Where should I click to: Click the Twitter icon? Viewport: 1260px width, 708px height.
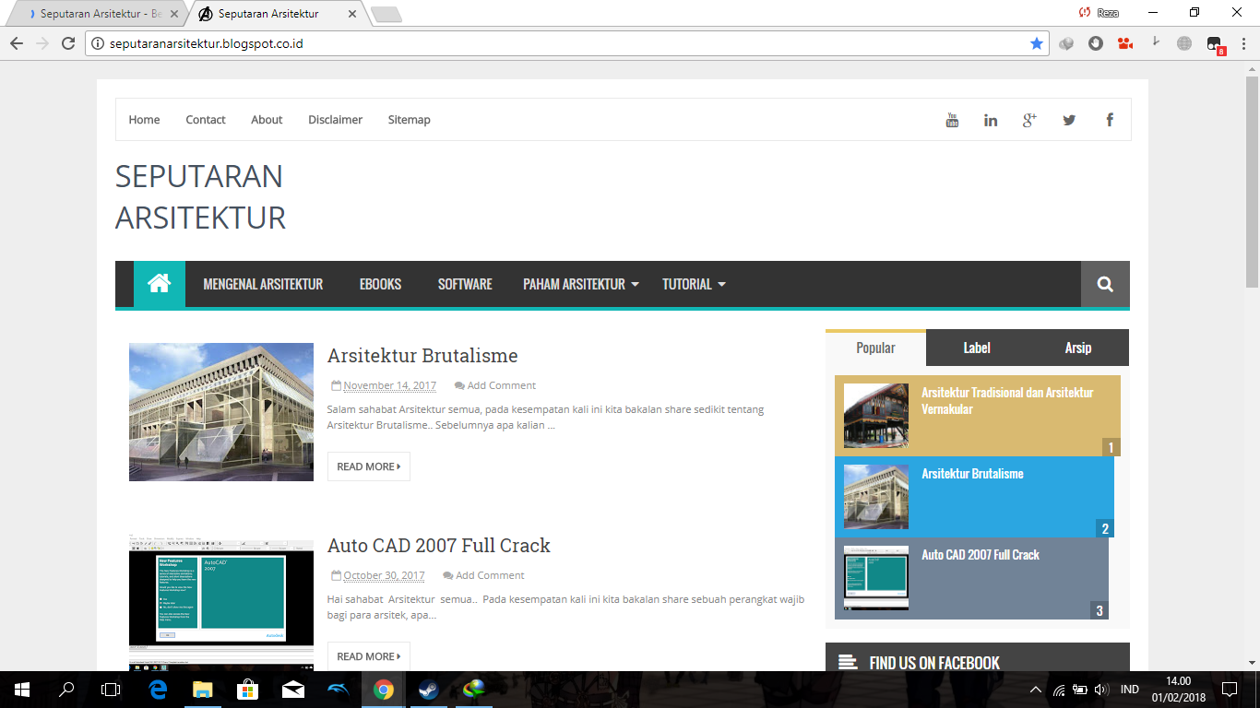(x=1069, y=119)
